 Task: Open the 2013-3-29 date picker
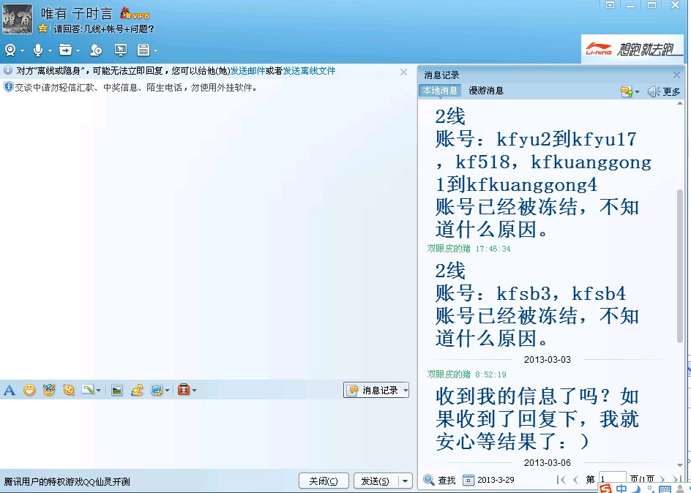coord(488,480)
